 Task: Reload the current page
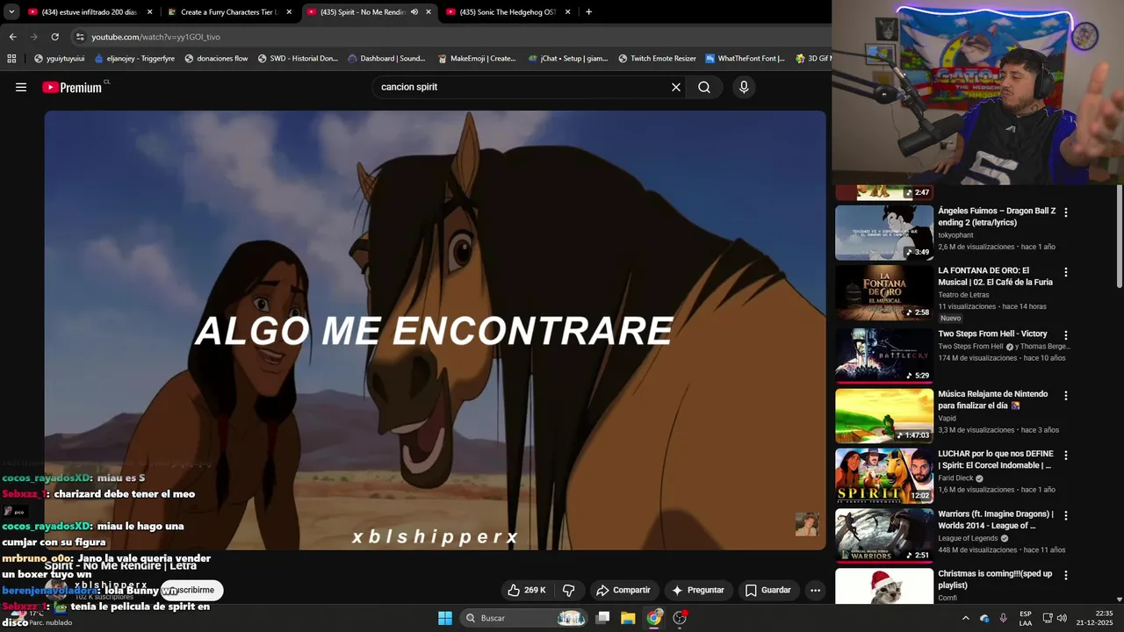54,37
